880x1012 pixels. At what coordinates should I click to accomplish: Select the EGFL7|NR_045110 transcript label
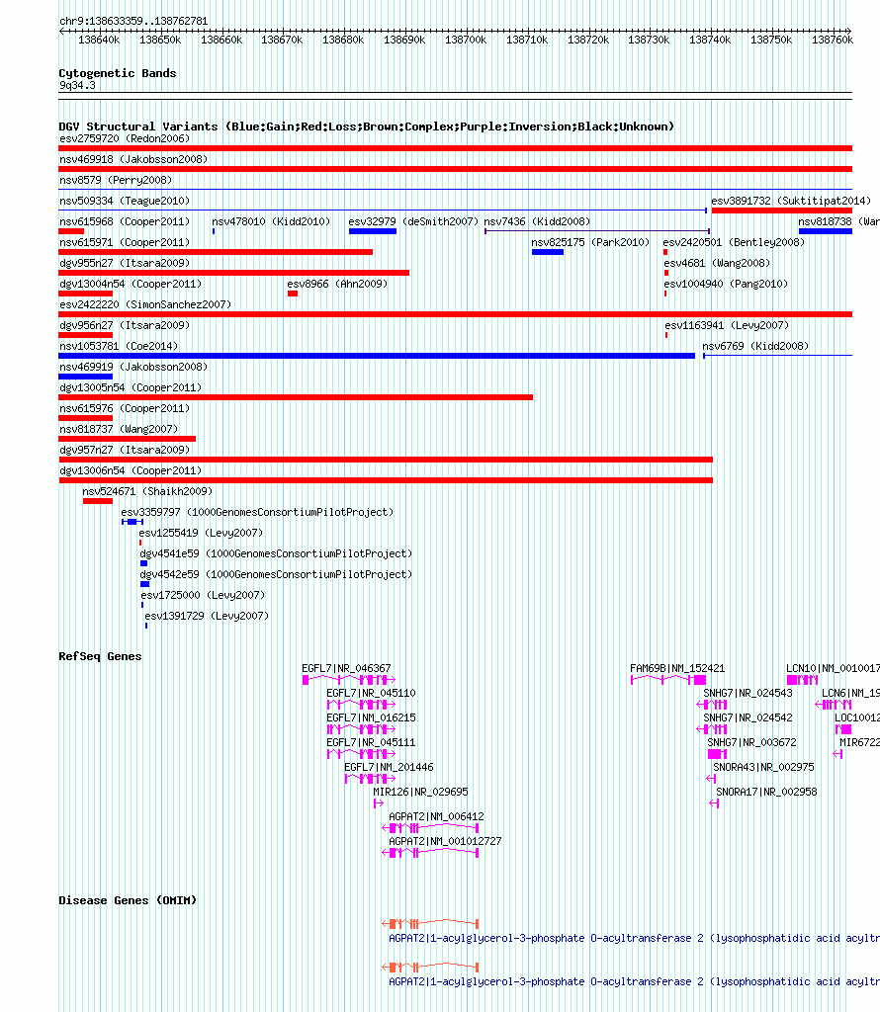tap(371, 693)
